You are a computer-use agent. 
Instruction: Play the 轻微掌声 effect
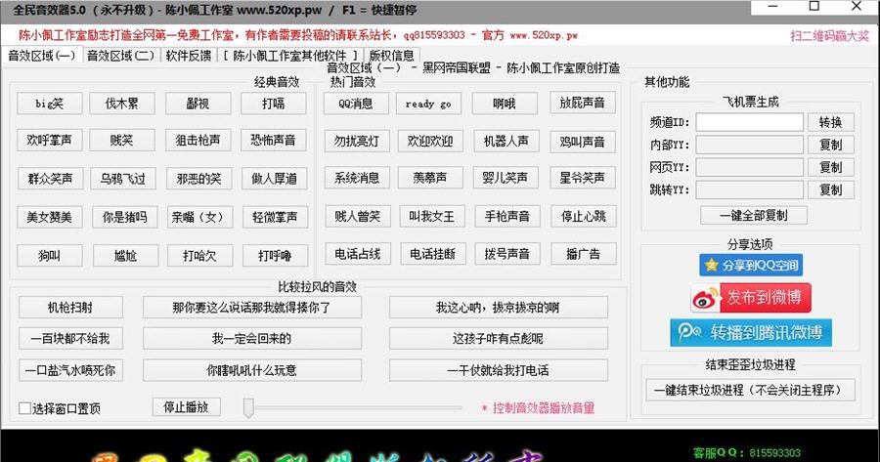(x=275, y=217)
